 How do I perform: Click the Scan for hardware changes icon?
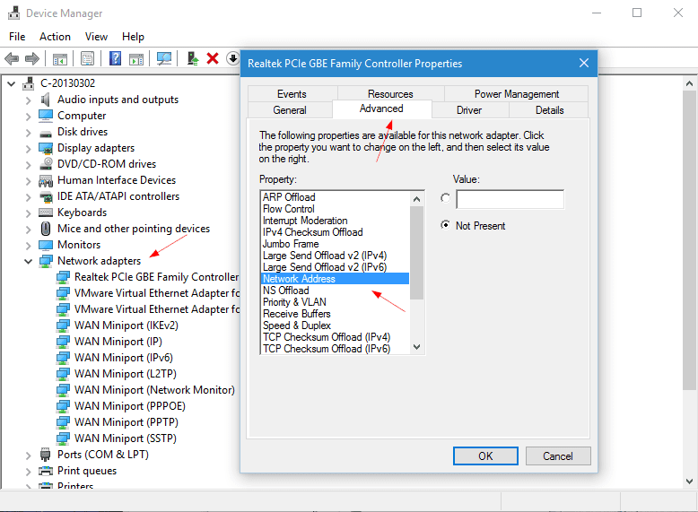(164, 58)
